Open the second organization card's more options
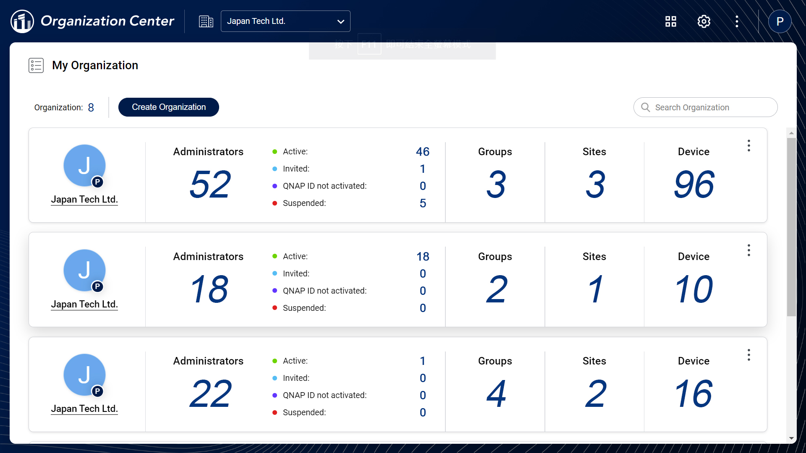Image resolution: width=806 pixels, height=453 pixels. [x=748, y=250]
